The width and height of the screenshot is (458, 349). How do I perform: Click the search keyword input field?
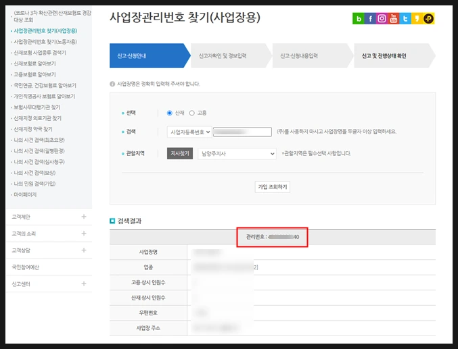pos(242,132)
